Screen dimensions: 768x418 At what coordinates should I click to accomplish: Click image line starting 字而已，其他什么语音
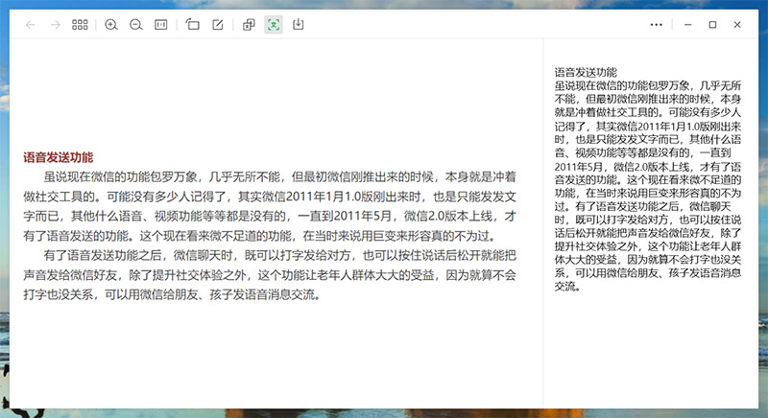(270, 216)
